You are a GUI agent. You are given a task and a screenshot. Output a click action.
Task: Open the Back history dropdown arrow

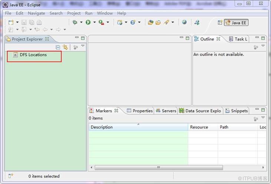[52, 30]
